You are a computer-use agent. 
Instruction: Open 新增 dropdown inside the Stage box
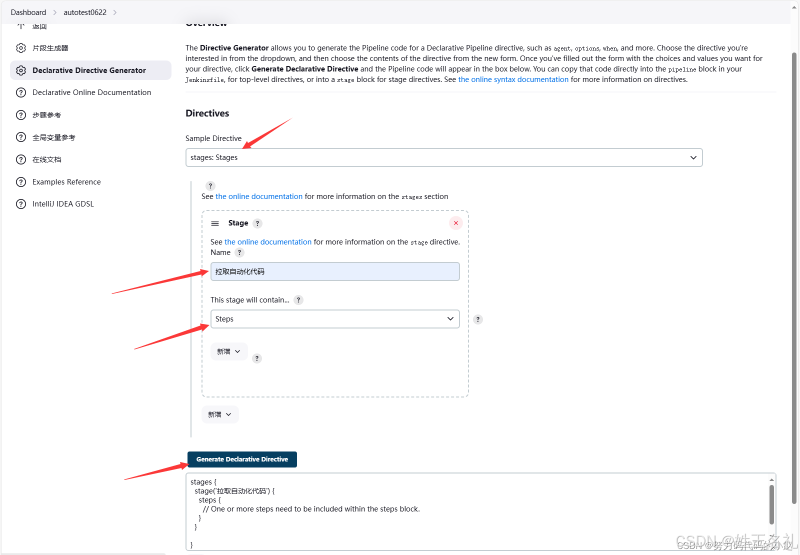229,351
